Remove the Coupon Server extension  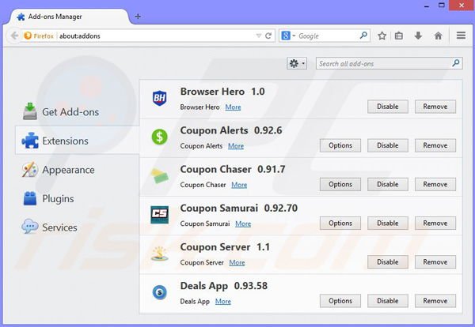click(x=435, y=262)
